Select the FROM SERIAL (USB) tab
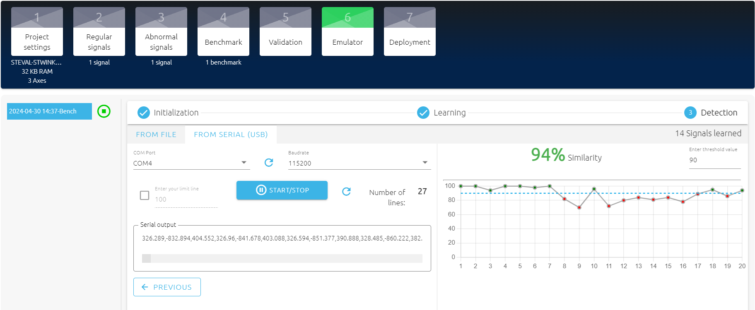The height and width of the screenshot is (310, 755). point(231,135)
